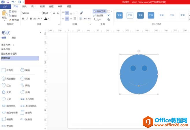The image size is (190, 130).
Task: Select the 云朵 cloud shape
Action: coord(6,99)
